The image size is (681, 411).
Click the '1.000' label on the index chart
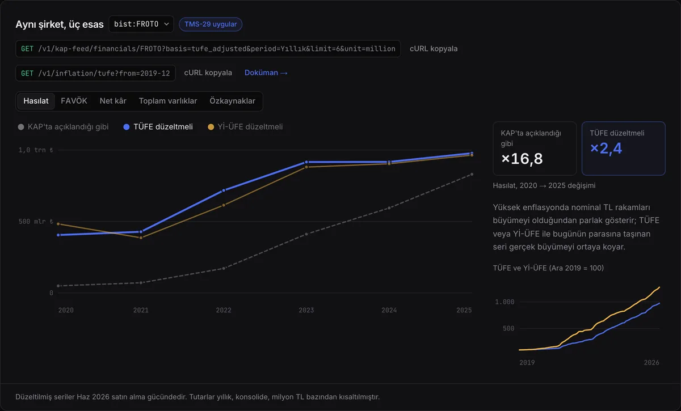[504, 302]
